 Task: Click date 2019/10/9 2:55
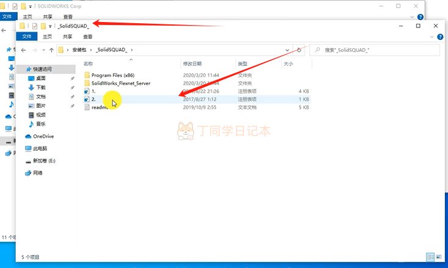[200, 107]
